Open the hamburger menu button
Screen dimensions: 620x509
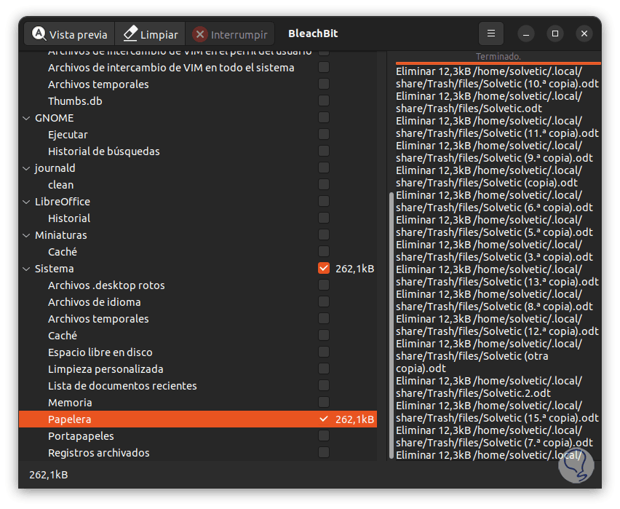click(x=490, y=33)
